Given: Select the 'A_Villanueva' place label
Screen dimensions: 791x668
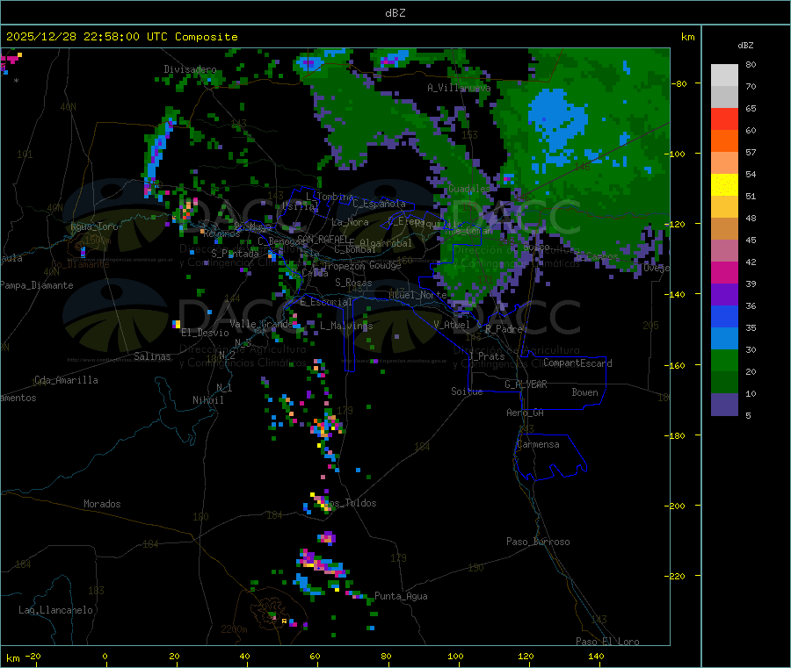Looking at the screenshot, I should click(459, 88).
